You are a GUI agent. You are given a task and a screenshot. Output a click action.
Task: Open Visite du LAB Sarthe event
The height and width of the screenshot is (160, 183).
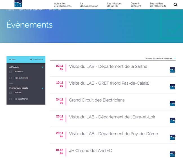(x=108, y=67)
